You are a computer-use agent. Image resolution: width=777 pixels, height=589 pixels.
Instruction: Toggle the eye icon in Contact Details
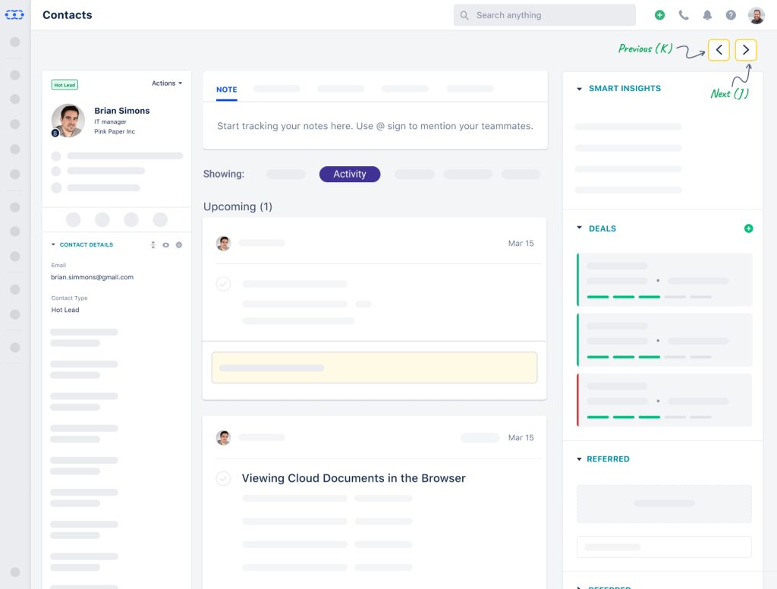(x=165, y=245)
